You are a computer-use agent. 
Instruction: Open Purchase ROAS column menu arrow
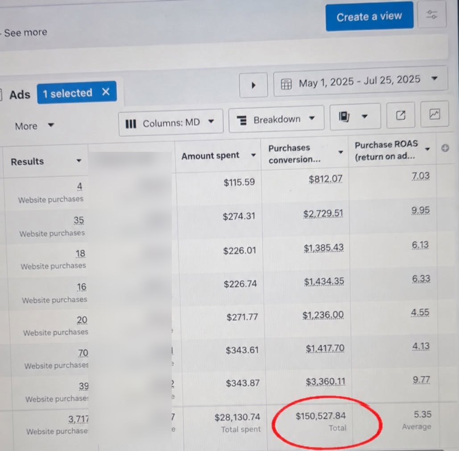pos(427,149)
